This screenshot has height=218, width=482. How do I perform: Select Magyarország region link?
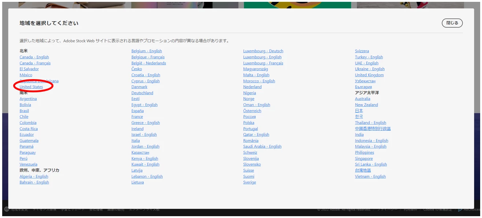click(255, 69)
